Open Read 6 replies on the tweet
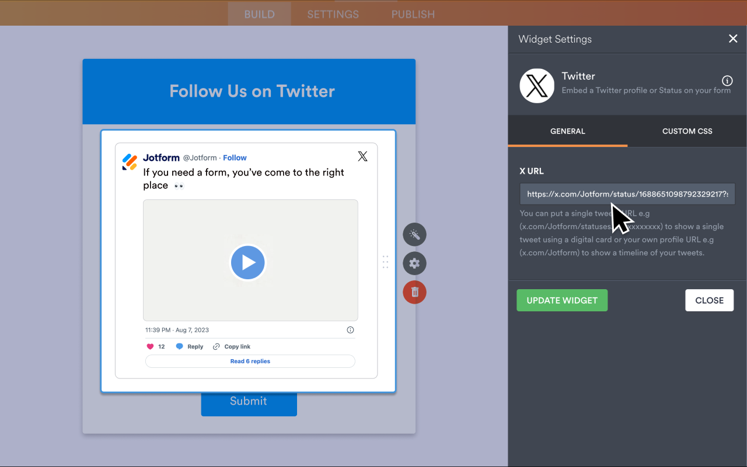 pyautogui.click(x=250, y=361)
